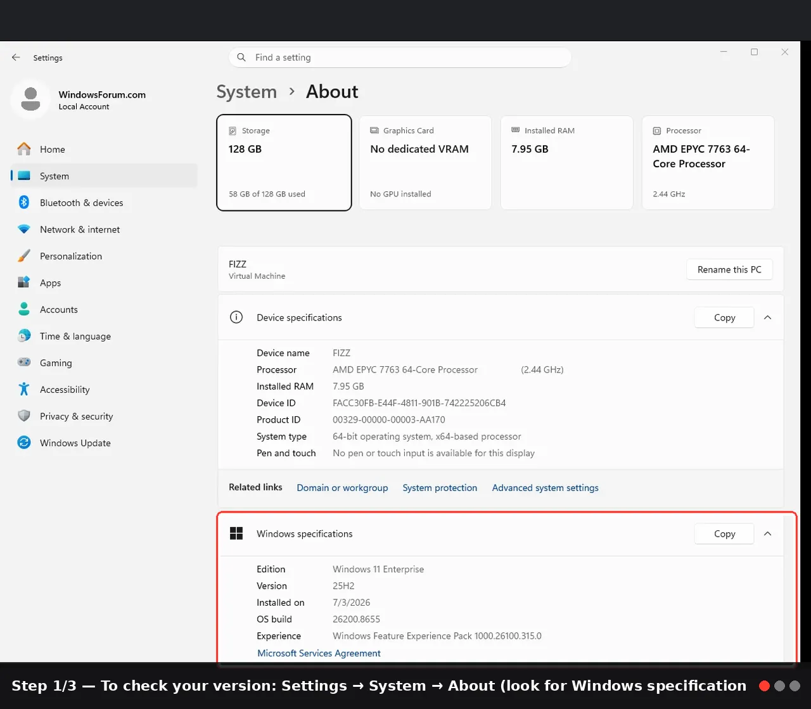This screenshot has width=811, height=709.
Task: Open Accessibility settings page
Action: pyautogui.click(x=104, y=389)
